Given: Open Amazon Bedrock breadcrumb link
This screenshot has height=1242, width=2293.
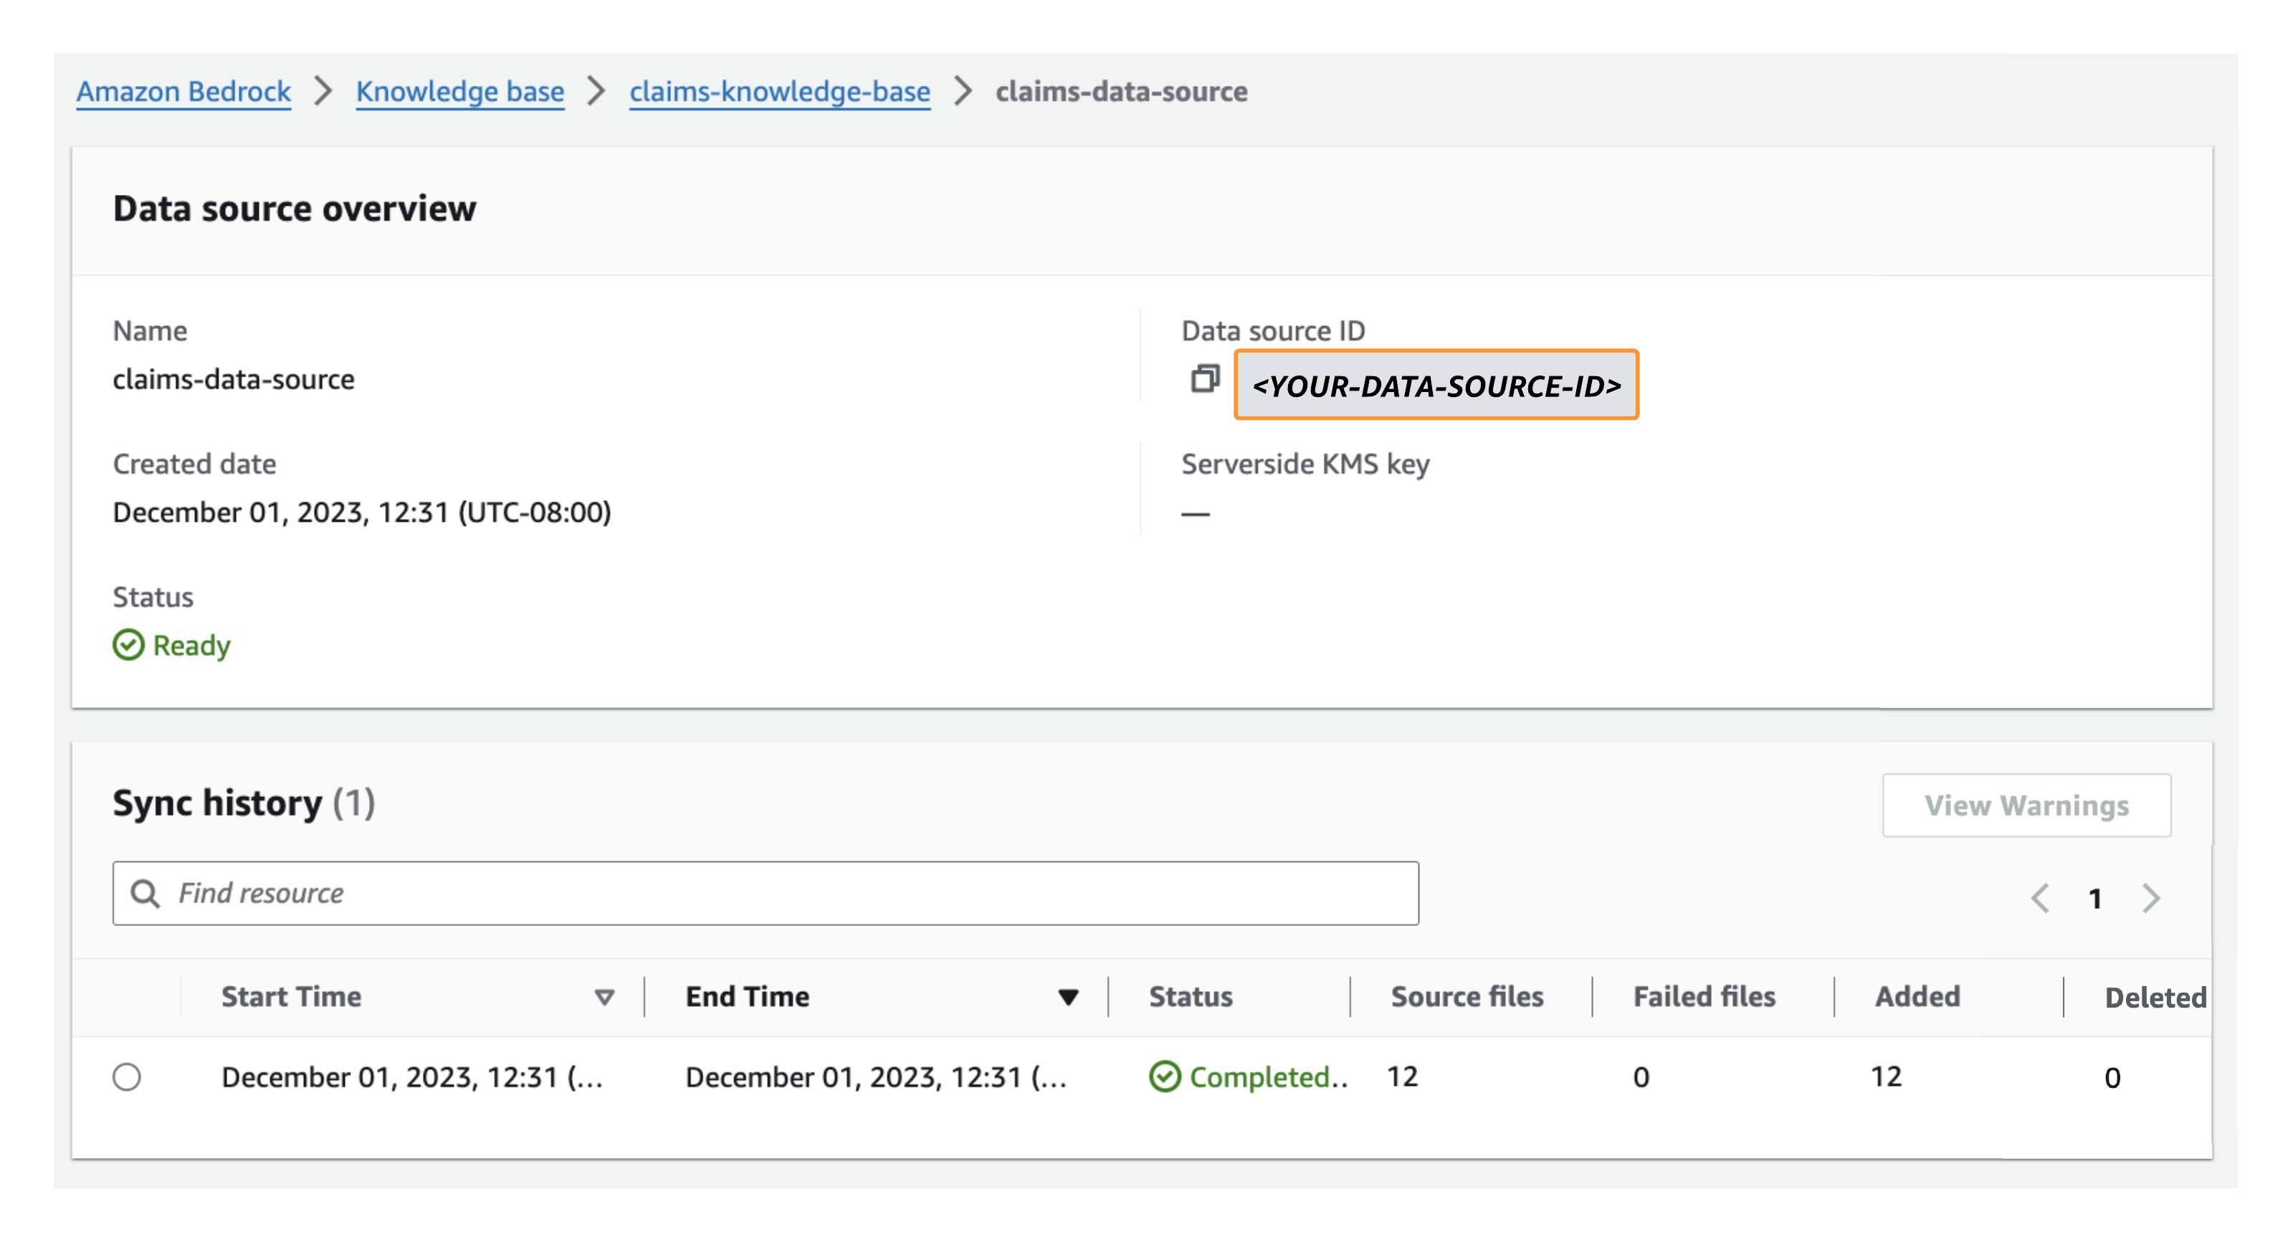Looking at the screenshot, I should (x=183, y=92).
